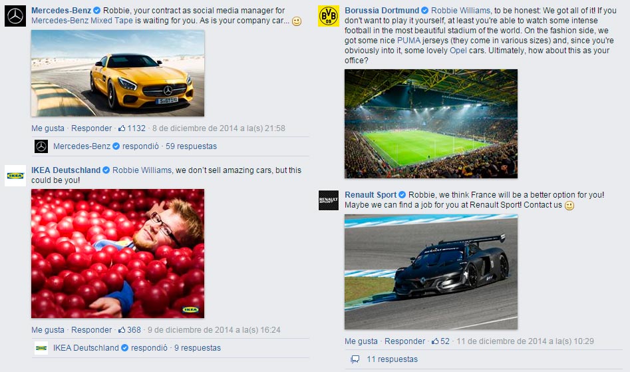Open the Opel page link
Viewport: 630px width, 372px height.
[458, 51]
